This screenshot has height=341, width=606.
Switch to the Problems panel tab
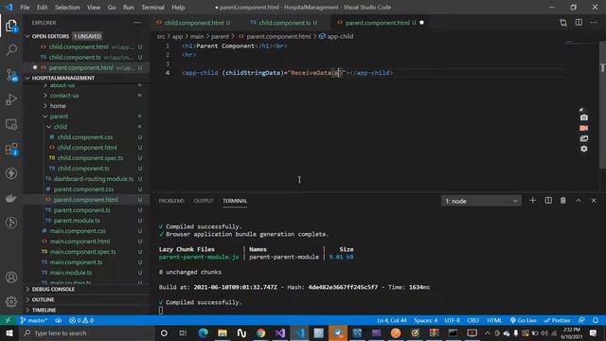click(x=171, y=201)
